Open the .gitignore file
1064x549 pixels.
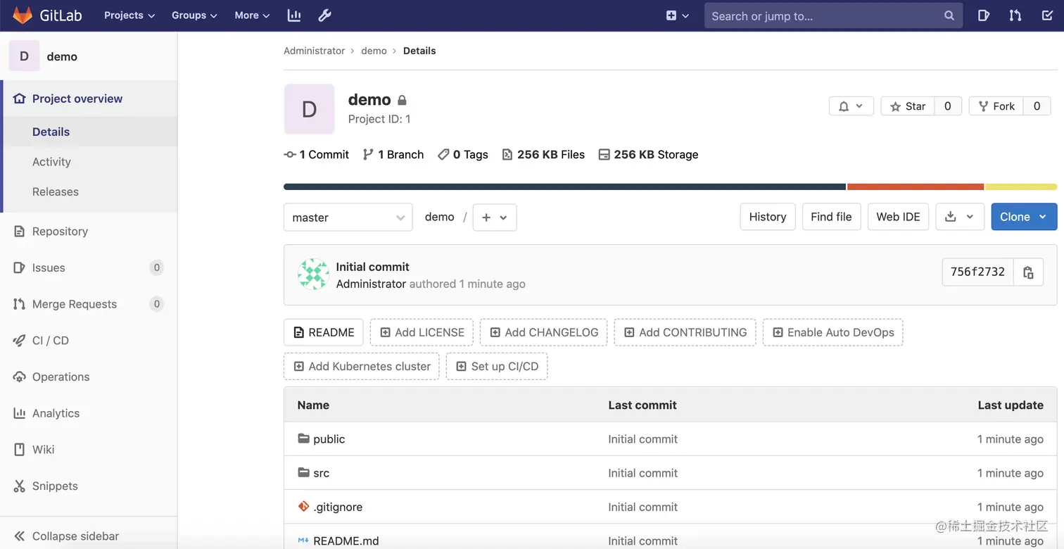[x=338, y=507]
